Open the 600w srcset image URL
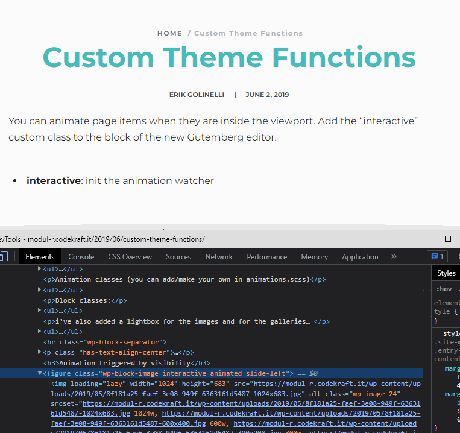 coord(235,418)
